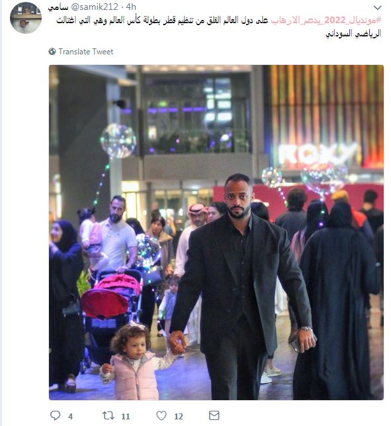This screenshot has height=426, width=391.
Task: Send tweet via the envelope message icon
Action: click(214, 415)
